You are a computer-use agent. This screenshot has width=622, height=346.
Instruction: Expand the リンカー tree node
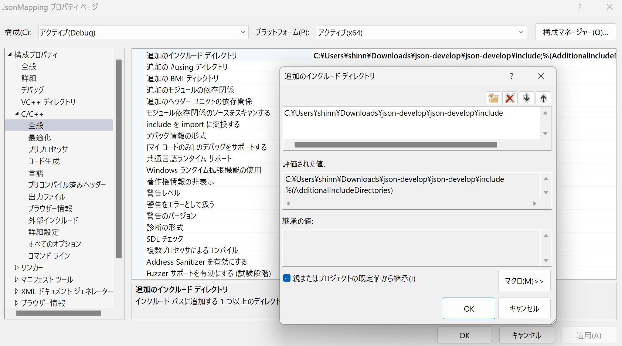pyautogui.click(x=17, y=267)
